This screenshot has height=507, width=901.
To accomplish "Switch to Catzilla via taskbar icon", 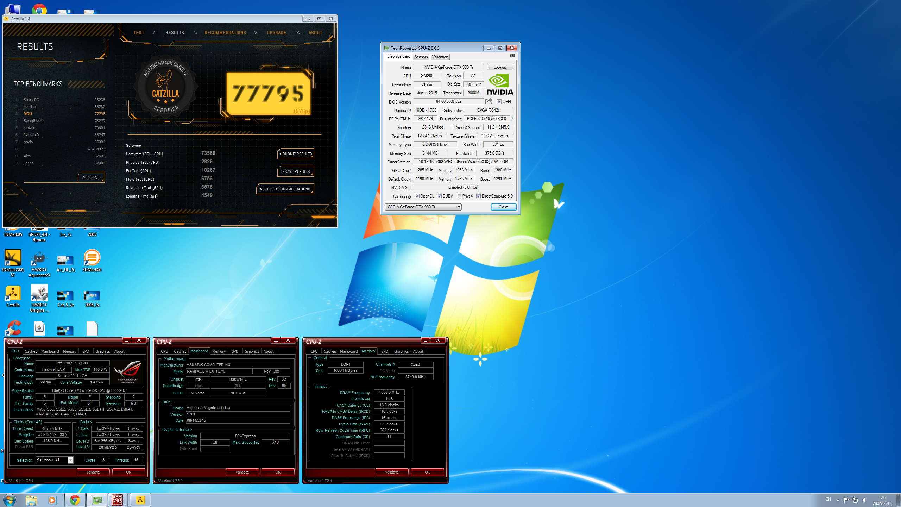I will click(140, 500).
